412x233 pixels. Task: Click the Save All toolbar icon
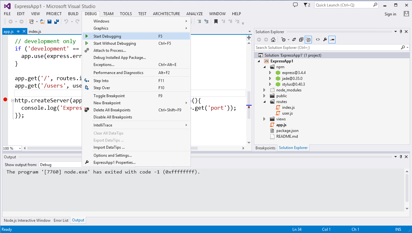pos(57,22)
